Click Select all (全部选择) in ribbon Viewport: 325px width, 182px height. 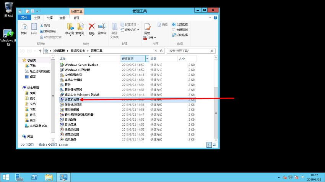[x=180, y=24]
